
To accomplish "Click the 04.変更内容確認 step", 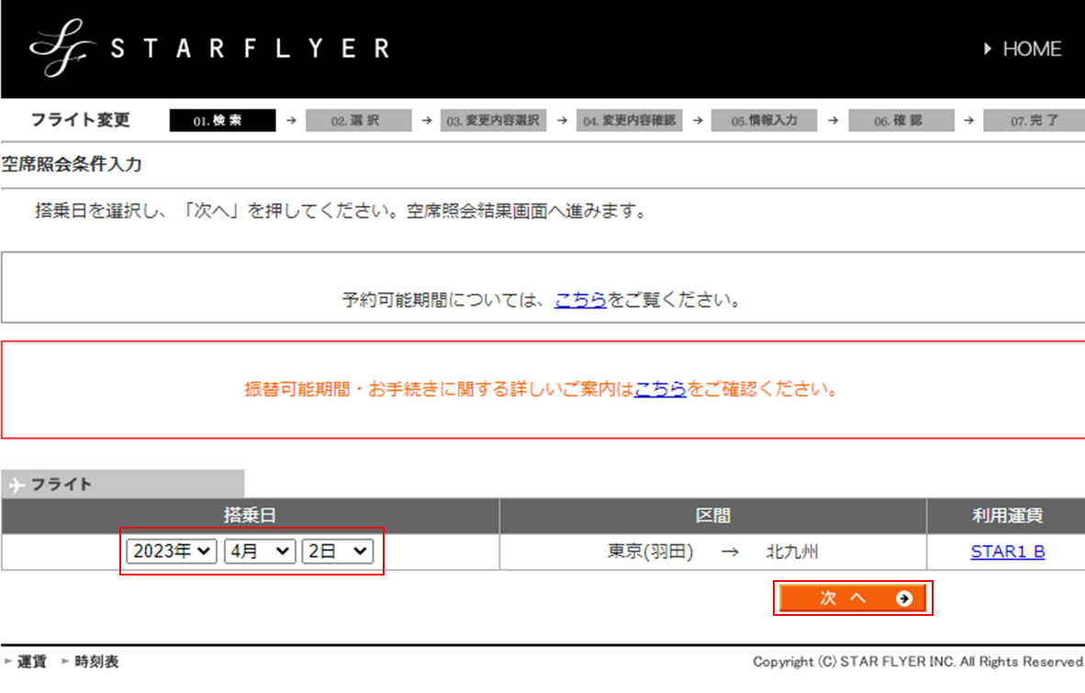I will [630, 120].
